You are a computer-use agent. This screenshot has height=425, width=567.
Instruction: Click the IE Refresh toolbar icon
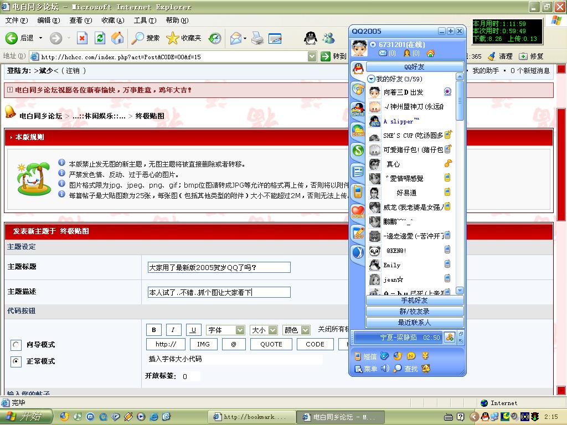[100, 38]
